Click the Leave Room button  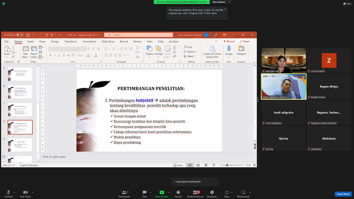pos(343,194)
